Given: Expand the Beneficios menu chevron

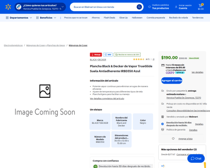Looking at the screenshot, I should pos(55,18).
